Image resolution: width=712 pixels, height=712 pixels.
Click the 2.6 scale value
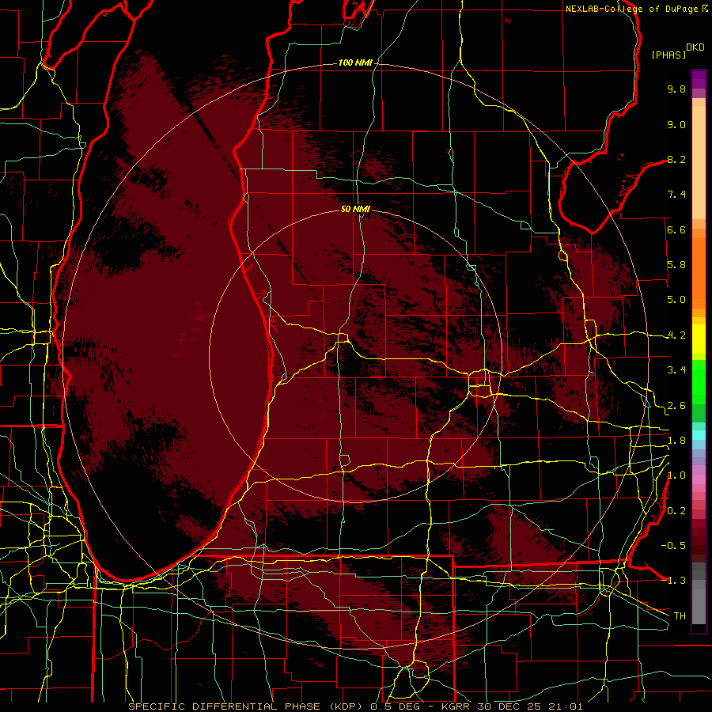pyautogui.click(x=676, y=406)
